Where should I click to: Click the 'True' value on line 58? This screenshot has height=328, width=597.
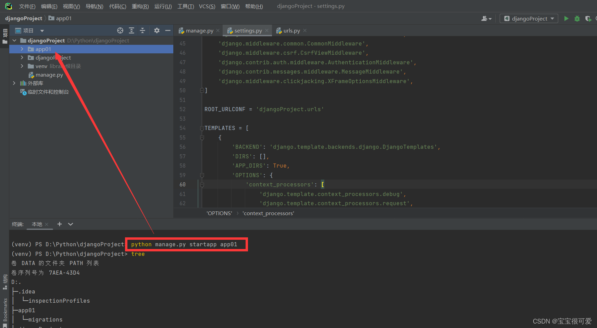point(279,166)
